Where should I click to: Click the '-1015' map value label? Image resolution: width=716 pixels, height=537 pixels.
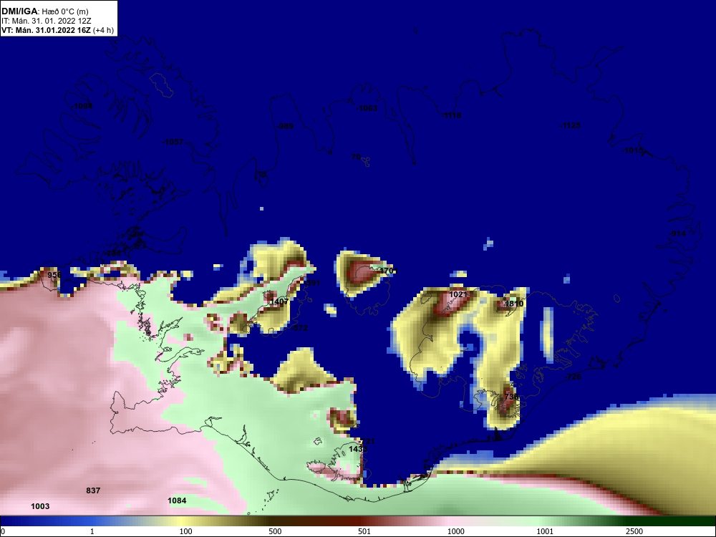(x=633, y=150)
